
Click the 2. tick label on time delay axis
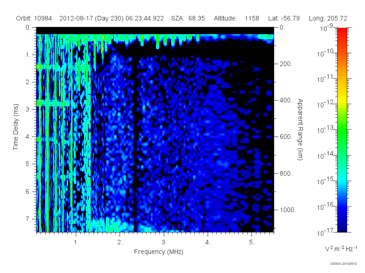point(28,82)
